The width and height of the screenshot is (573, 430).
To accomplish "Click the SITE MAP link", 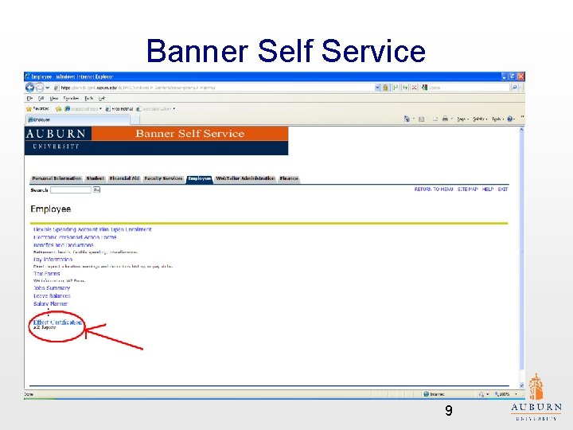I will pyautogui.click(x=468, y=189).
